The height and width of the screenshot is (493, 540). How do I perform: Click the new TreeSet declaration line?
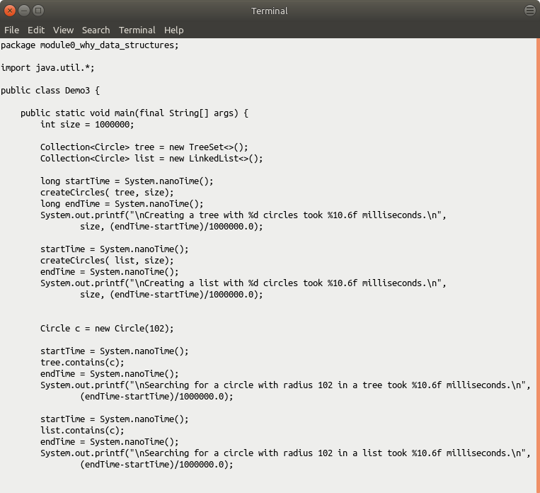point(144,147)
